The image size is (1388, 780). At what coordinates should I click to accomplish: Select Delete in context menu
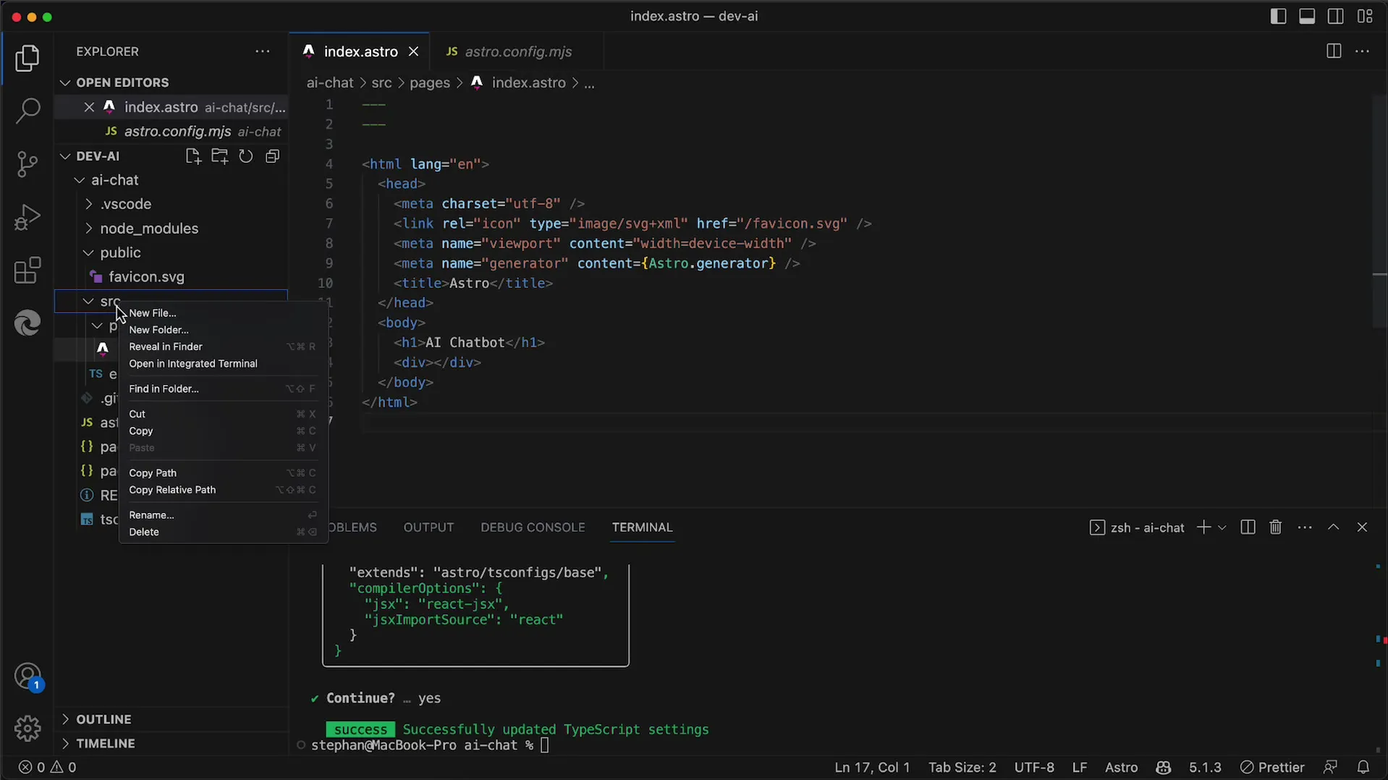[x=224, y=532]
